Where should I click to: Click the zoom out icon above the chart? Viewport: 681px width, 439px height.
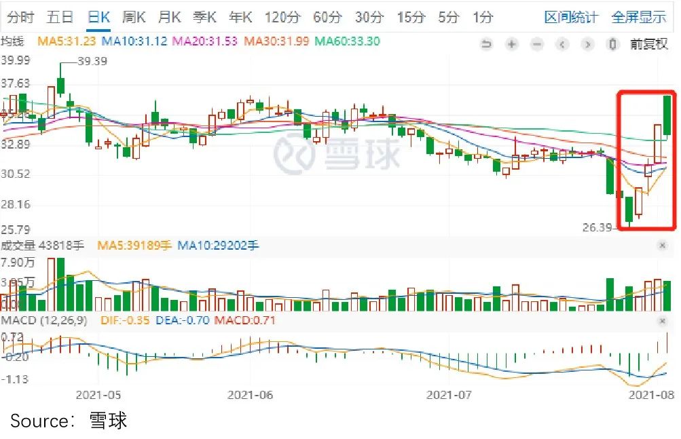coord(536,44)
